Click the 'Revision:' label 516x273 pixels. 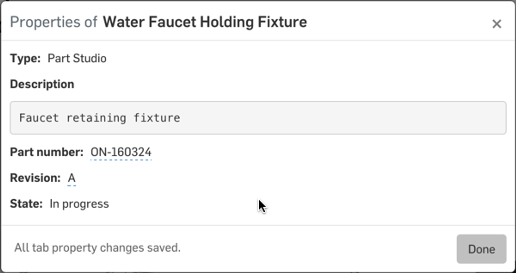click(35, 178)
